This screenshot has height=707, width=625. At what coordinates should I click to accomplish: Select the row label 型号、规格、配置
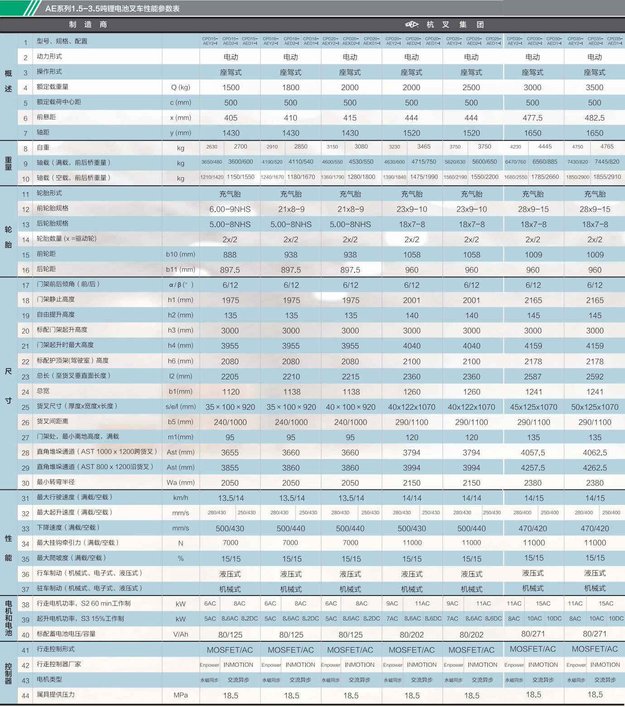[62, 41]
